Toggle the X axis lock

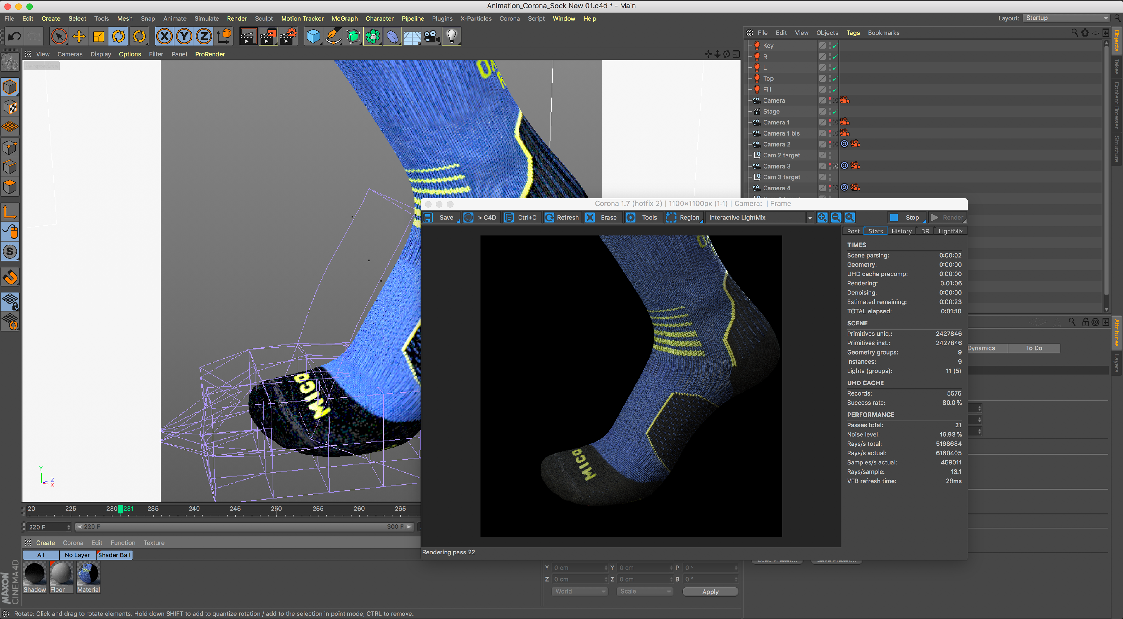click(164, 37)
